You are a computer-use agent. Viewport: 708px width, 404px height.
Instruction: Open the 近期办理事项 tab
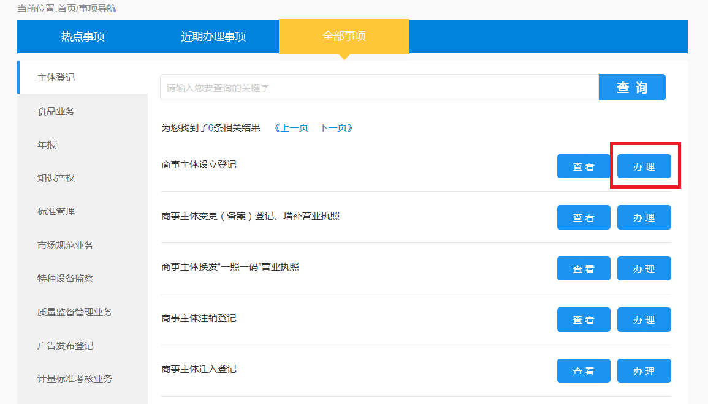click(213, 37)
